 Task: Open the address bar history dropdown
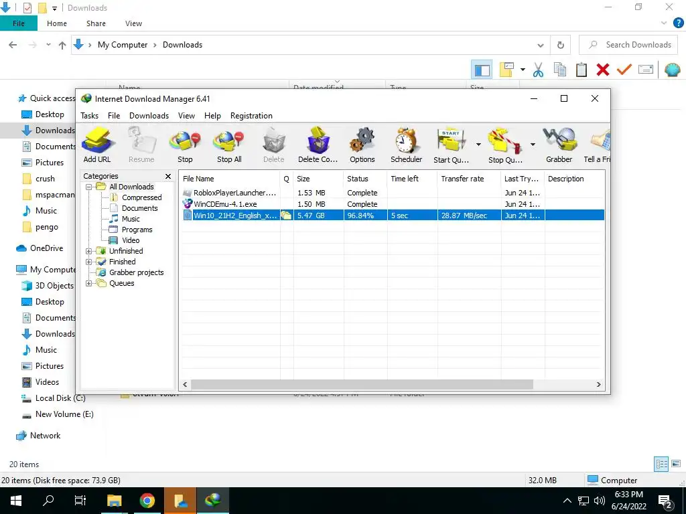(541, 45)
